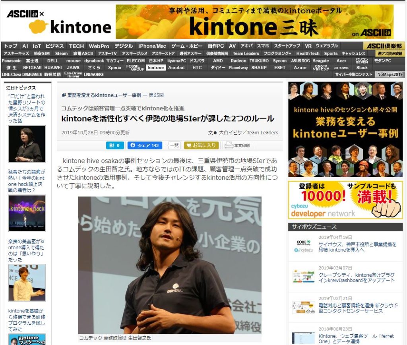The width and height of the screenshot is (407, 345).
Task: Open the 業務を変えるkintoneユーザー事例 series link
Action: click(105, 95)
